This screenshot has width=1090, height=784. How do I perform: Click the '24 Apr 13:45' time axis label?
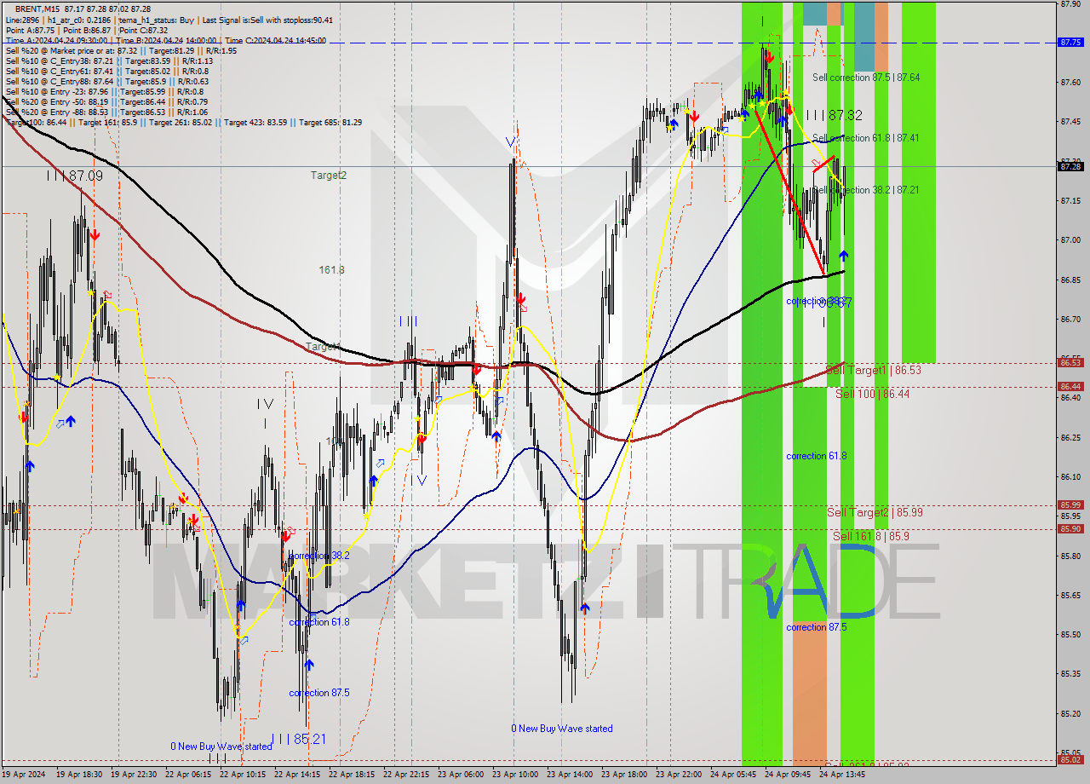tap(842, 775)
